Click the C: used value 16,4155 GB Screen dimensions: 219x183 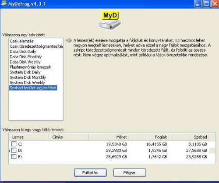coord(157,144)
